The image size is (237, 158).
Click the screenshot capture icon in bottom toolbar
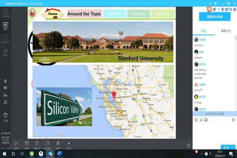[x=69, y=145]
